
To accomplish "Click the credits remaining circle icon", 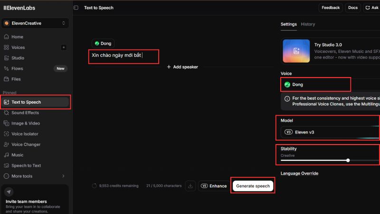I will pyautogui.click(x=94, y=186).
